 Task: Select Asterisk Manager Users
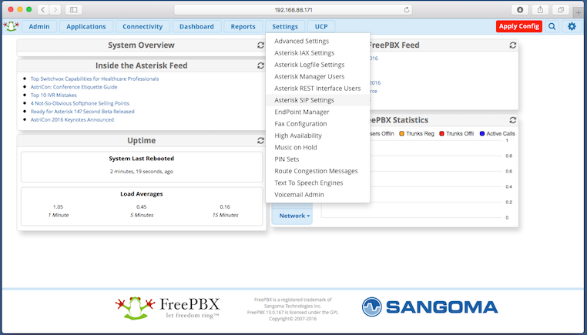(x=318, y=77)
